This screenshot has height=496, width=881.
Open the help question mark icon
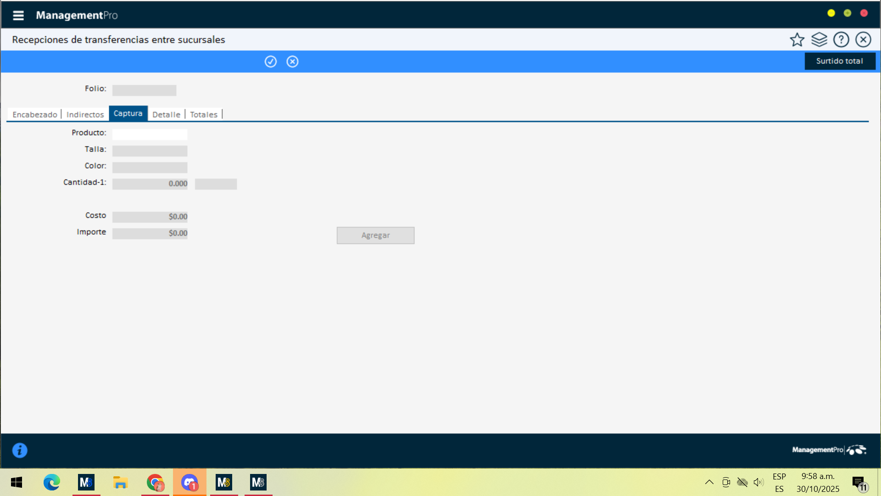click(841, 40)
